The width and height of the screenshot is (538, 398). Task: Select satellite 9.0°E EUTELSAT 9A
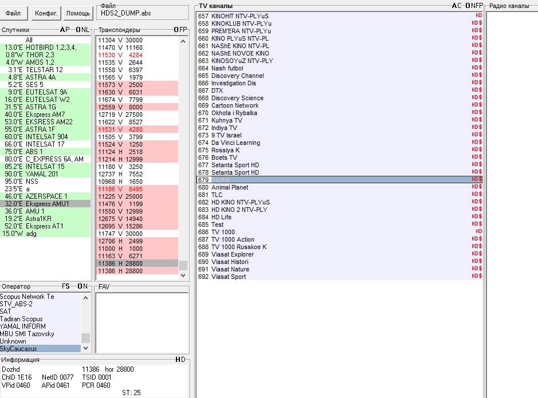click(45, 92)
